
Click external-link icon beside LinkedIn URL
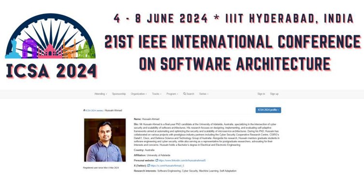(x=157, y=161)
